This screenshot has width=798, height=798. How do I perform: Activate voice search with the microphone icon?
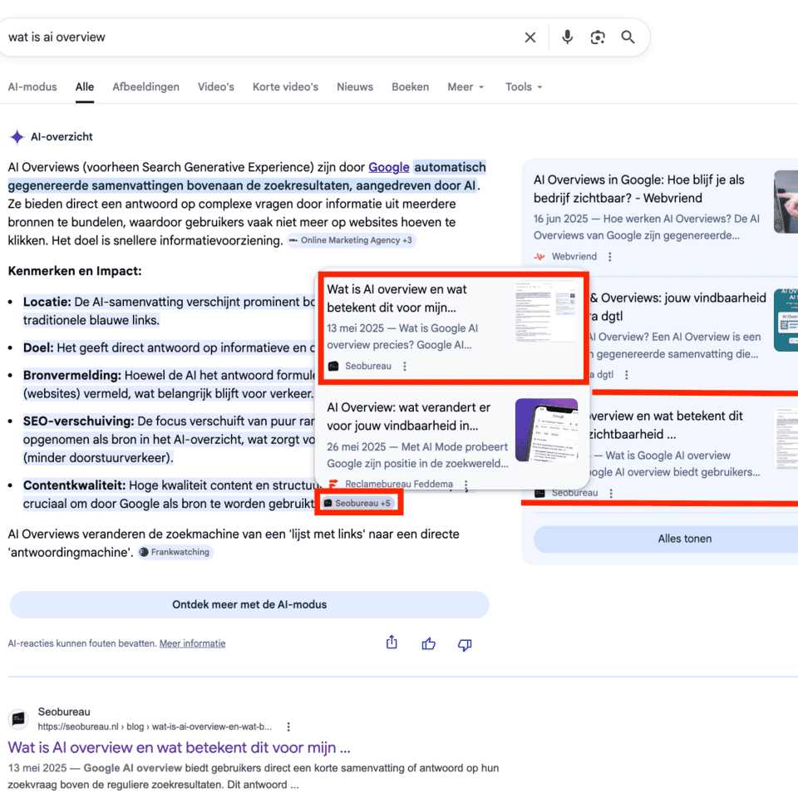pos(567,37)
